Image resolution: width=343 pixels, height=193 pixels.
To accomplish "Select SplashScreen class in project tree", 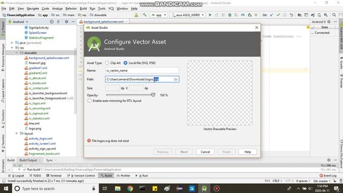I will point(38,33).
